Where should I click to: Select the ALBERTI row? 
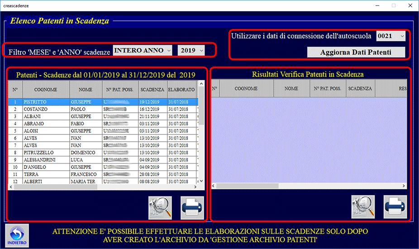pyautogui.click(x=103, y=181)
